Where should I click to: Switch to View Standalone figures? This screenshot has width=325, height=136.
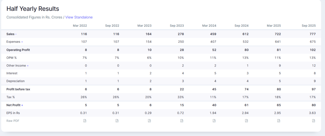pos(79,17)
